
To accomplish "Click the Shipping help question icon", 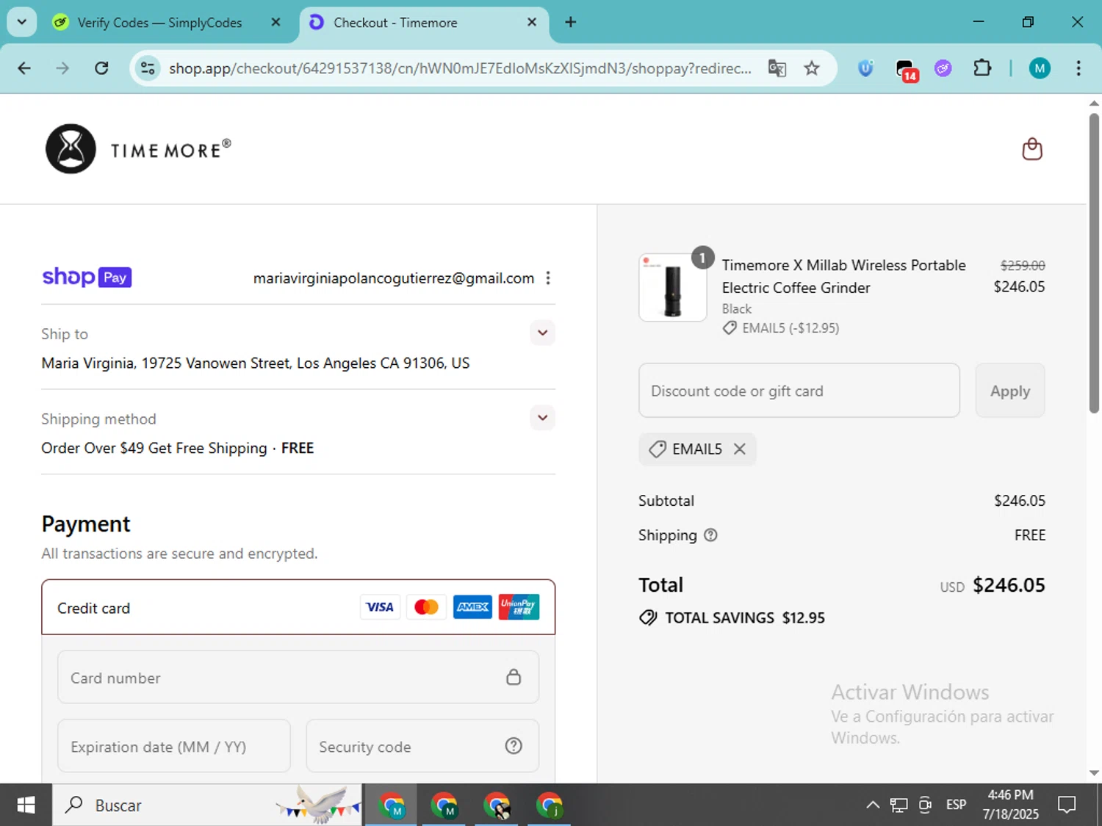I will coord(710,535).
